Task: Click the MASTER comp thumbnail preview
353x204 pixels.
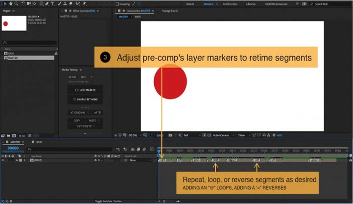Action: (x=14, y=23)
